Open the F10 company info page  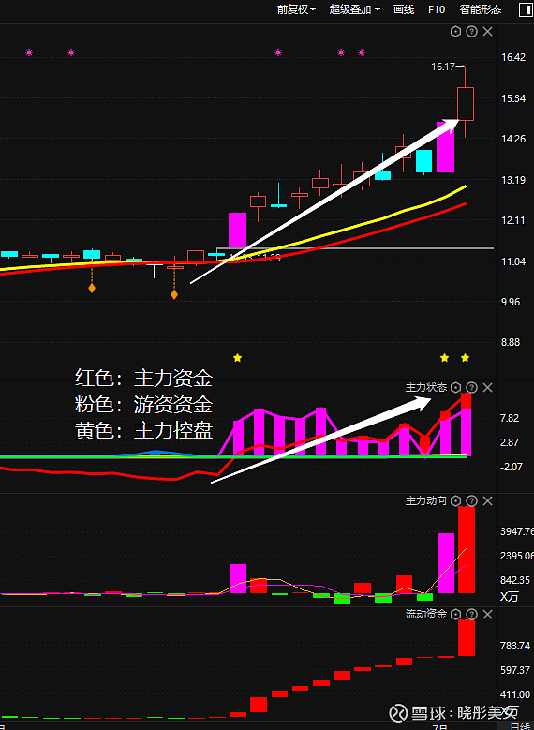(437, 9)
